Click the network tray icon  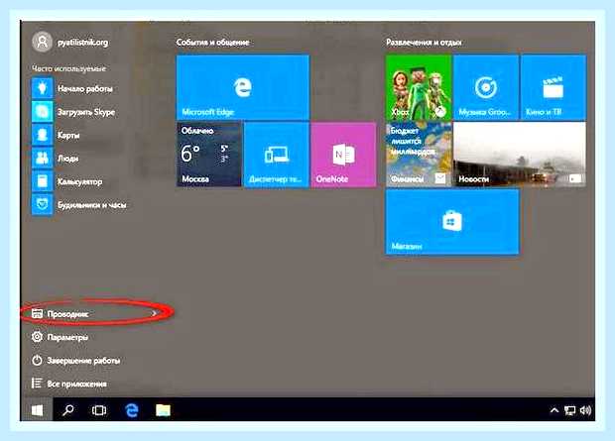[569, 410]
